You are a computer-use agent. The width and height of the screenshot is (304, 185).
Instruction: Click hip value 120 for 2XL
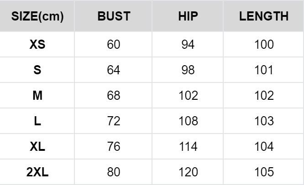pyautogui.click(x=188, y=173)
